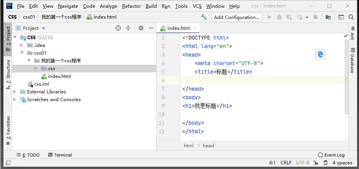Click the inspector hat icon in status bar

click(x=325, y=163)
